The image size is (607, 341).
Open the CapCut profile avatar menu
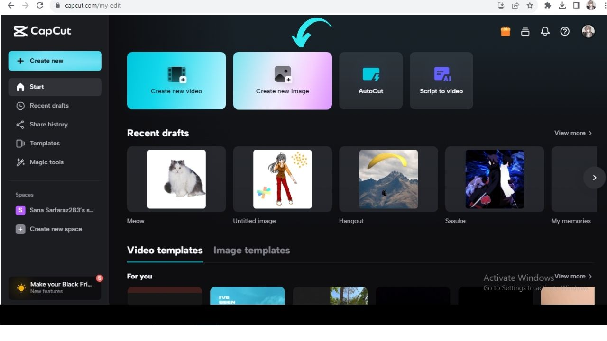(x=588, y=31)
